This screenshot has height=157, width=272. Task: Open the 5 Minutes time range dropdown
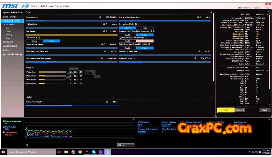(126, 145)
